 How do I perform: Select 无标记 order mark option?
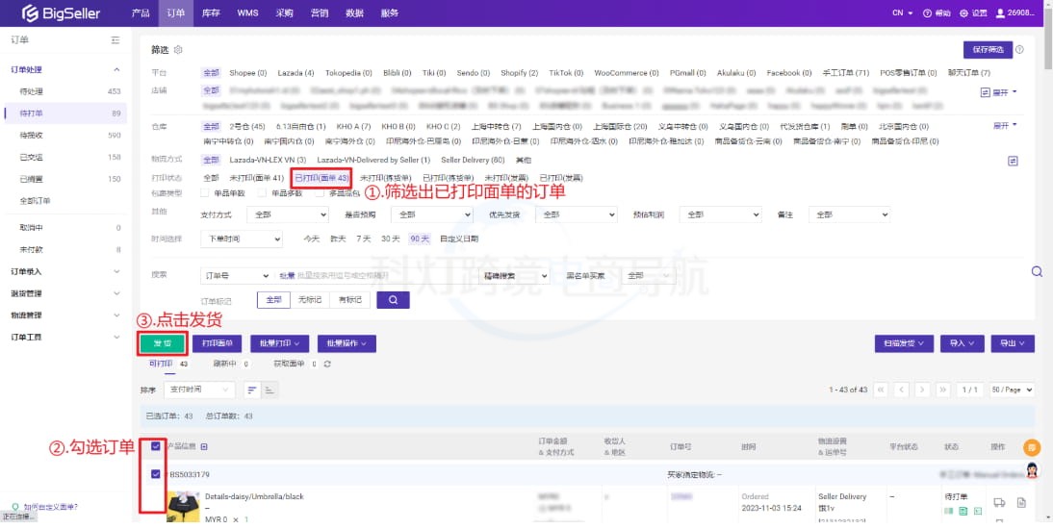pos(310,300)
